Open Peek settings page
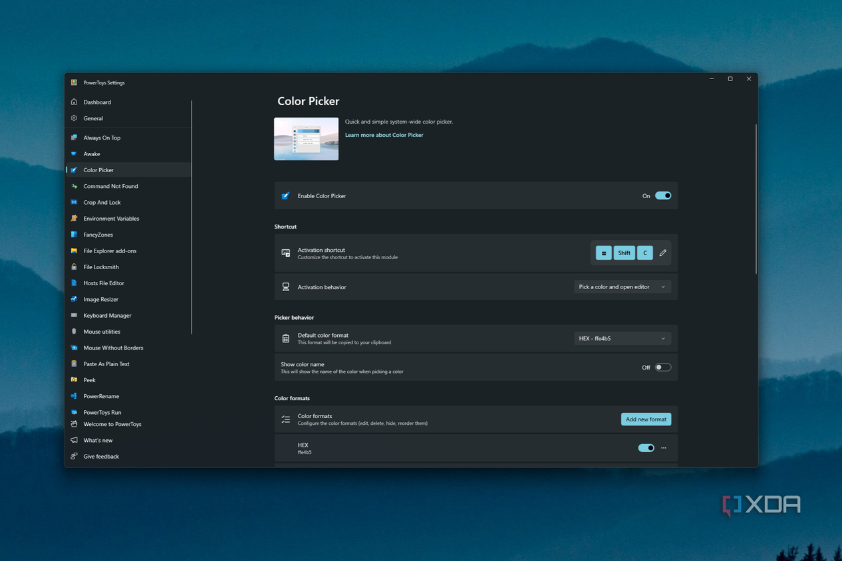The height and width of the screenshot is (561, 842). 129,380
